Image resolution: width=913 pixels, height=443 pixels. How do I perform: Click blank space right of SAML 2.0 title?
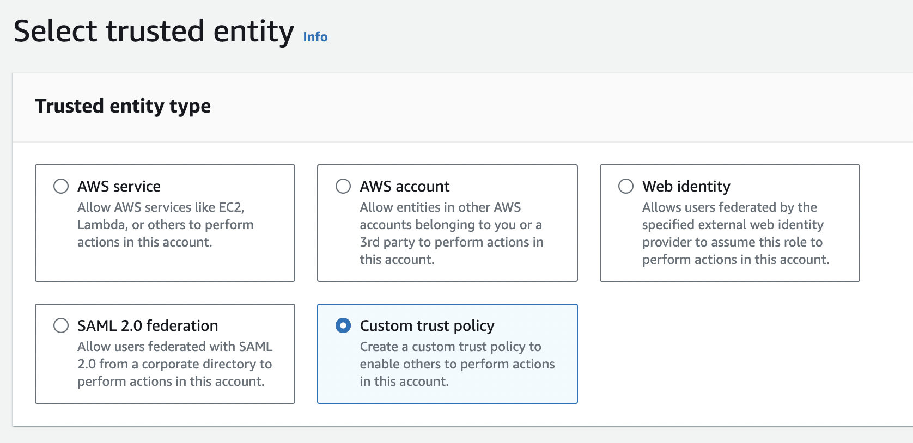pyautogui.click(x=256, y=325)
